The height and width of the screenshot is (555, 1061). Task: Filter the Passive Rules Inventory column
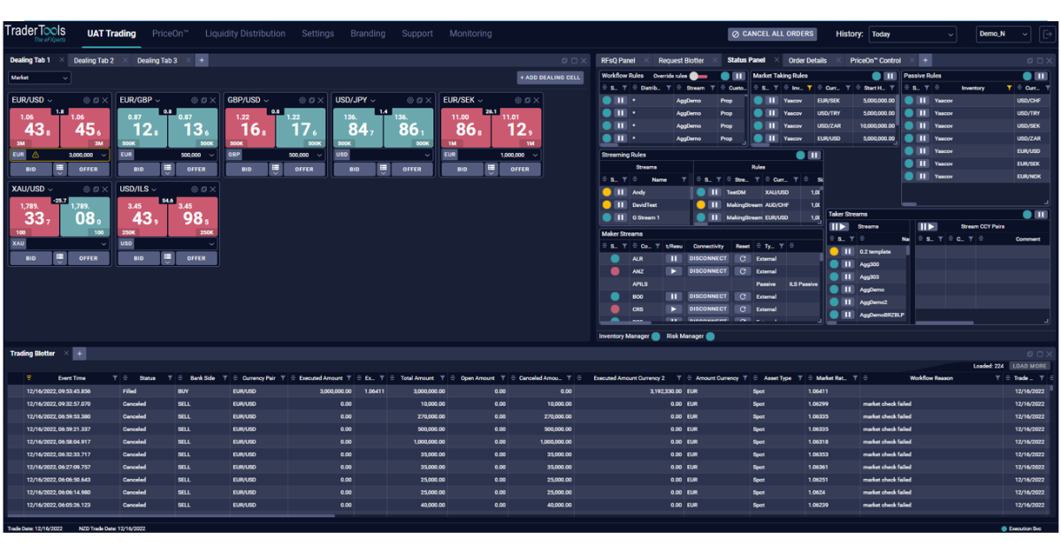click(x=1010, y=88)
